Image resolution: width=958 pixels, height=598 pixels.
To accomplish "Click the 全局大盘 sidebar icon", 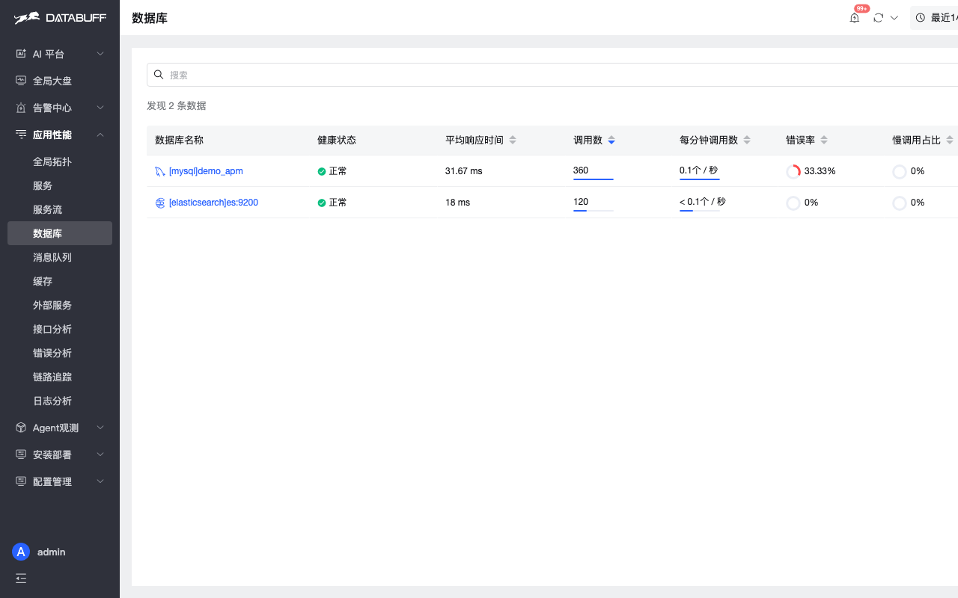I will click(21, 81).
